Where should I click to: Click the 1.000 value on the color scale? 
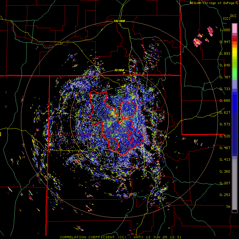click(x=225, y=30)
